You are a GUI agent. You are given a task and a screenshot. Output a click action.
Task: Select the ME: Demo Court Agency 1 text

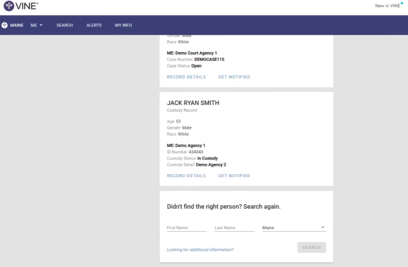tap(192, 53)
